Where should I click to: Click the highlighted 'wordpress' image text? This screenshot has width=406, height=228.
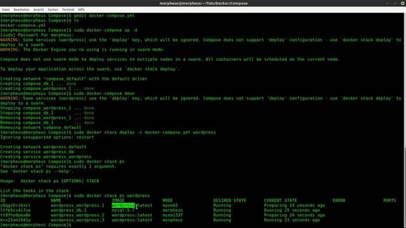tap(123, 205)
